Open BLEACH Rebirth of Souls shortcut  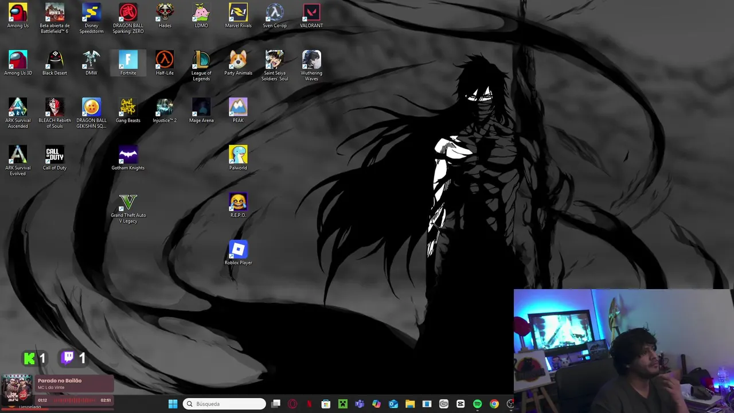(x=54, y=114)
